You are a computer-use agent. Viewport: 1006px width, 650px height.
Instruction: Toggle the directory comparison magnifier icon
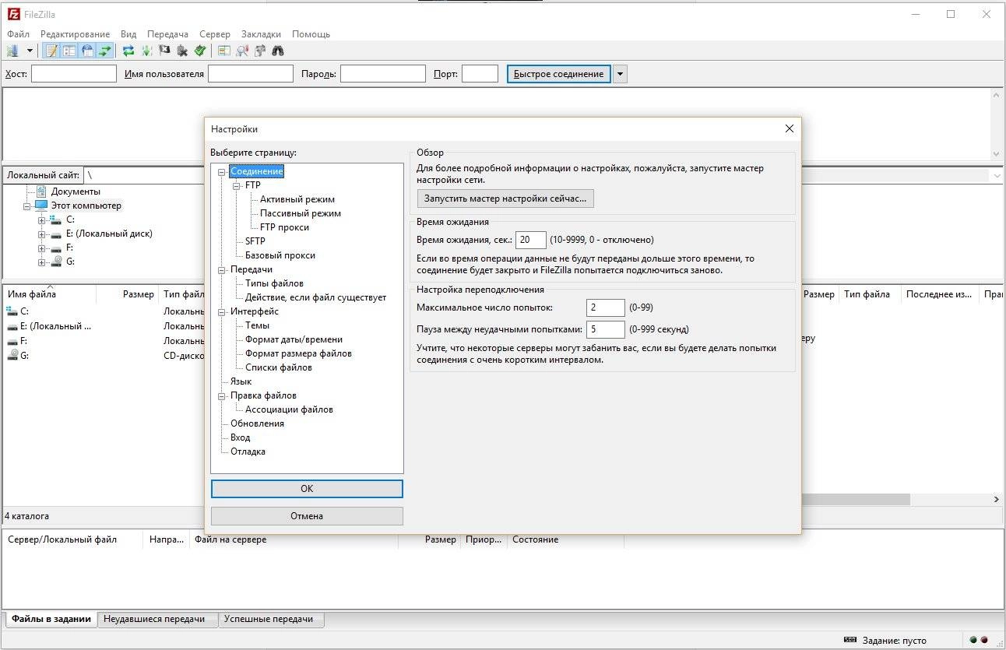pos(241,51)
